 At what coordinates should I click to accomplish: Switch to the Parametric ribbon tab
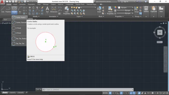tap(31, 4)
